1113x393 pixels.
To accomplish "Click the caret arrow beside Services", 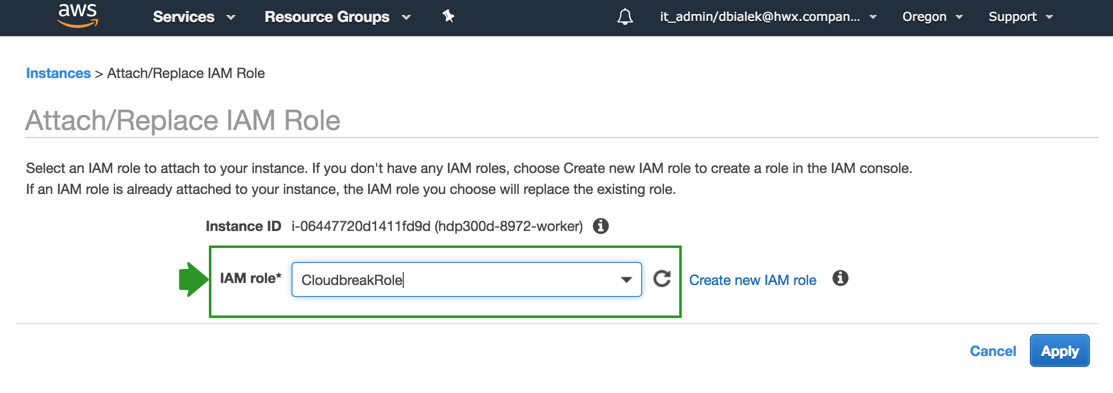I will [231, 17].
